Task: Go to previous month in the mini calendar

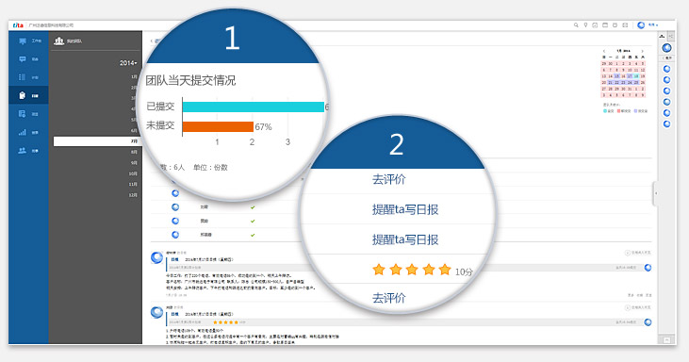Action: tap(604, 51)
